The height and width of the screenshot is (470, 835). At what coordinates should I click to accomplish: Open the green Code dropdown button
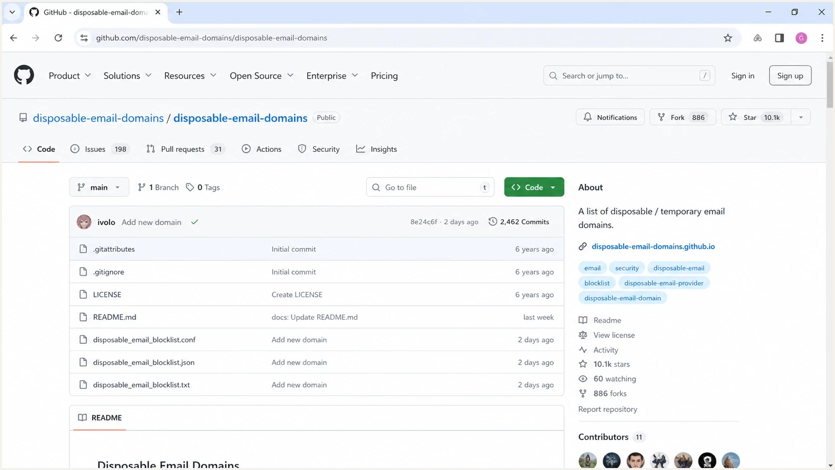[534, 187]
